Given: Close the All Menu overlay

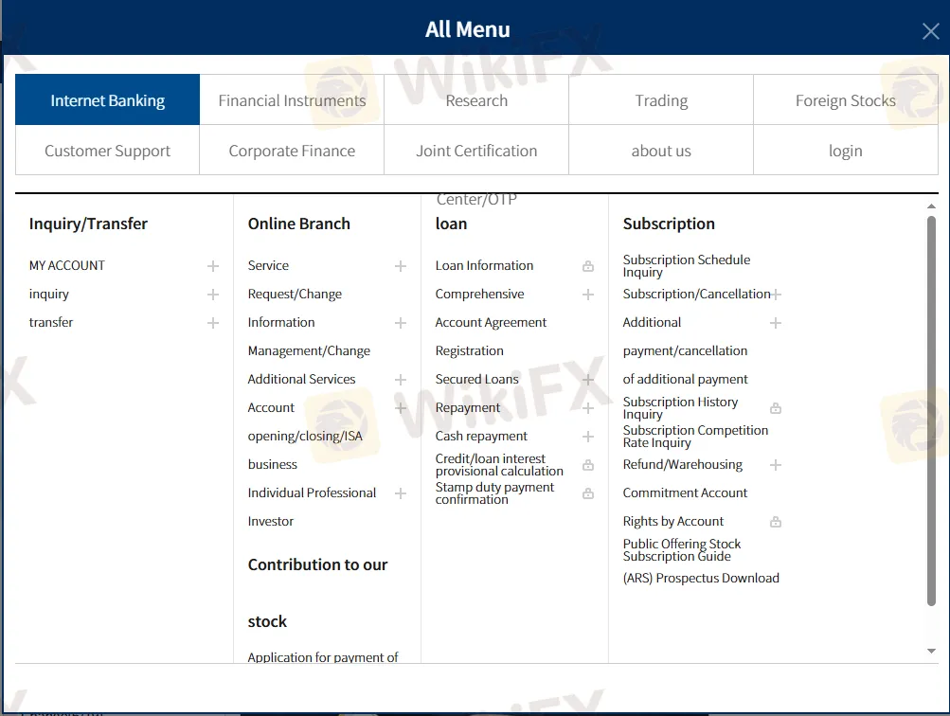Looking at the screenshot, I should click(x=930, y=31).
